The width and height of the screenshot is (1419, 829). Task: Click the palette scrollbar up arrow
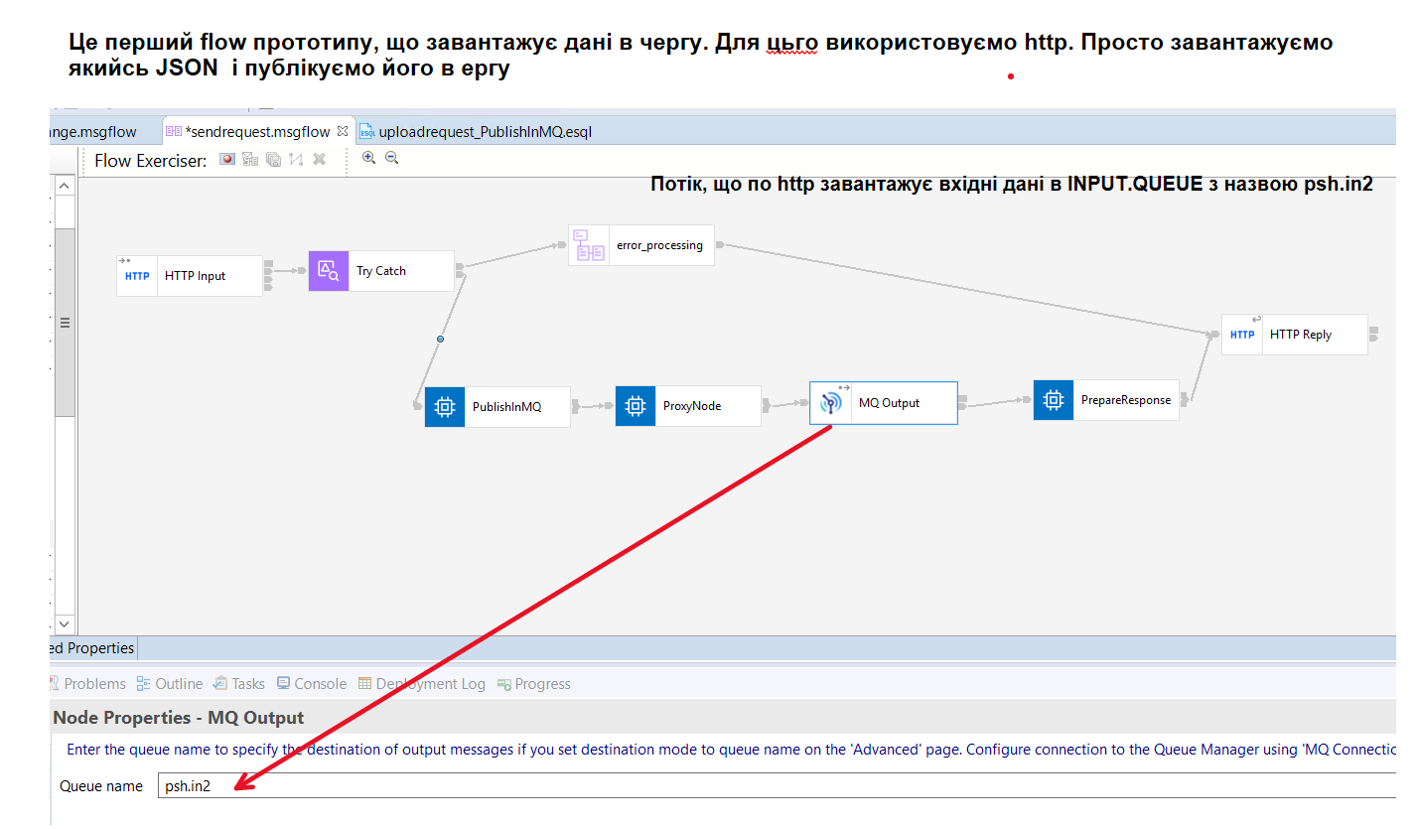point(65,187)
